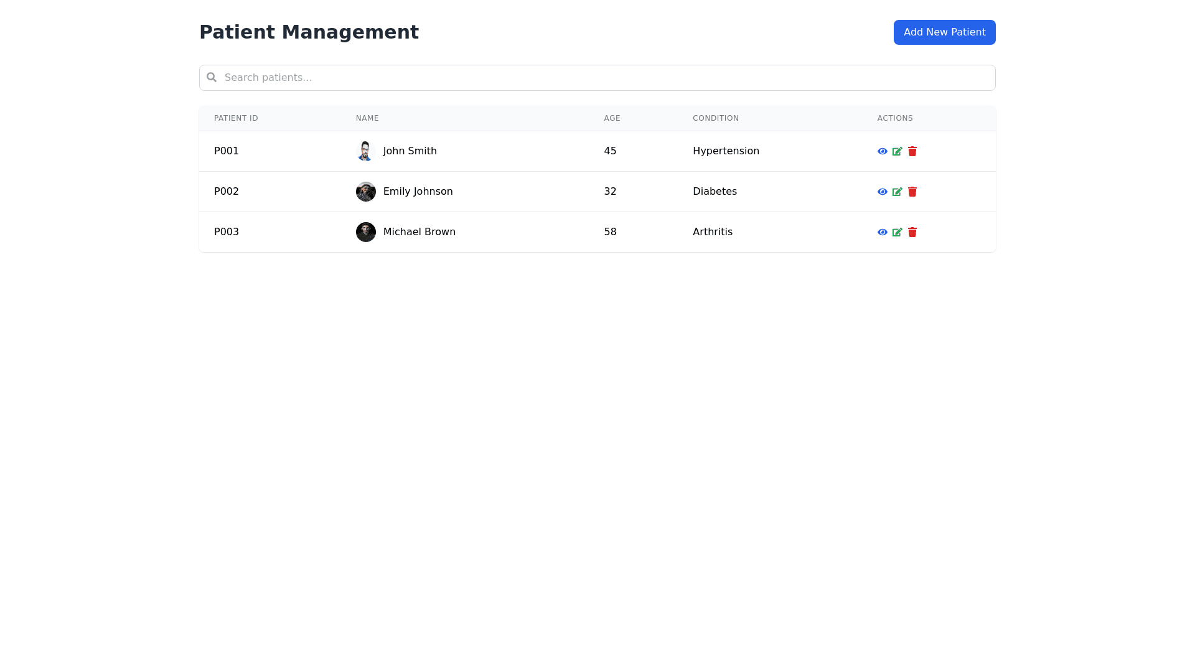This screenshot has width=1195, height=672.
Task: Click the Name column header
Action: 367,118
